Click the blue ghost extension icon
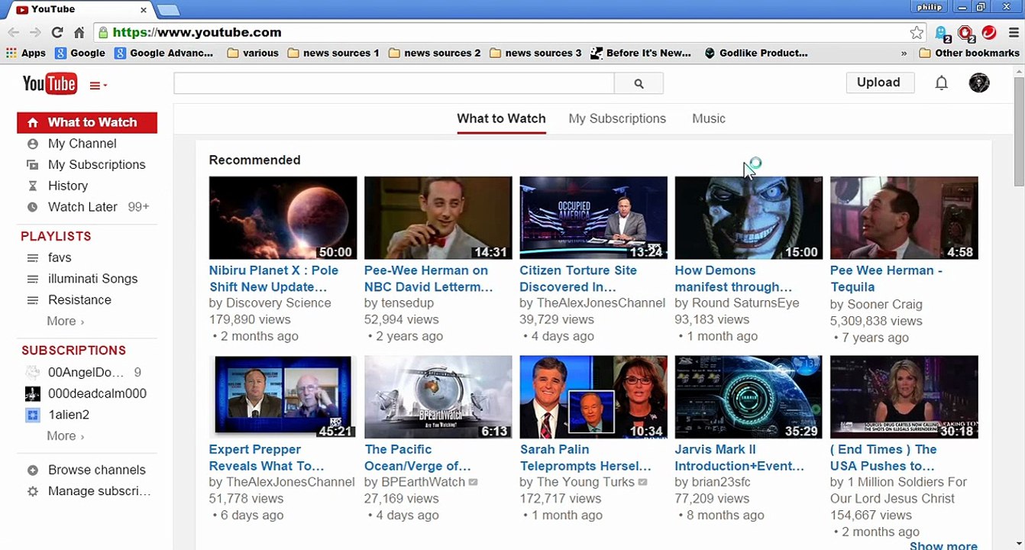The width and height of the screenshot is (1025, 550). click(x=943, y=32)
